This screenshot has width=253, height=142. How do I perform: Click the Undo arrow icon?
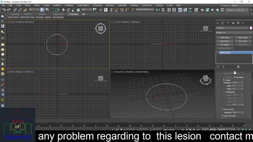click(x=4, y=10)
